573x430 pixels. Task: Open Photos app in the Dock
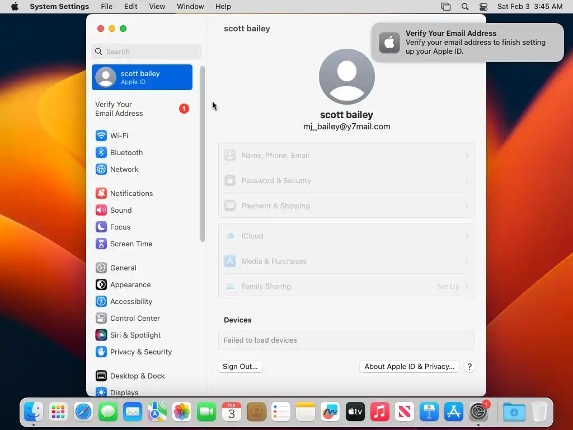click(182, 412)
